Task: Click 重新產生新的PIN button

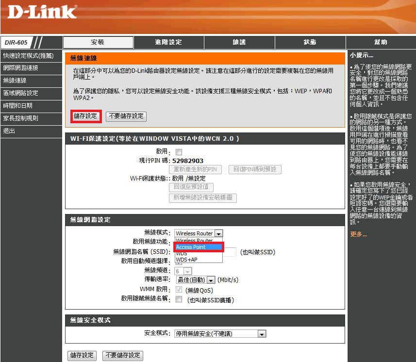Action: click(x=195, y=169)
